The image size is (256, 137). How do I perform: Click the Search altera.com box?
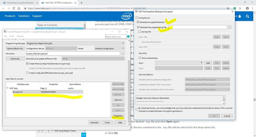pos(116,37)
